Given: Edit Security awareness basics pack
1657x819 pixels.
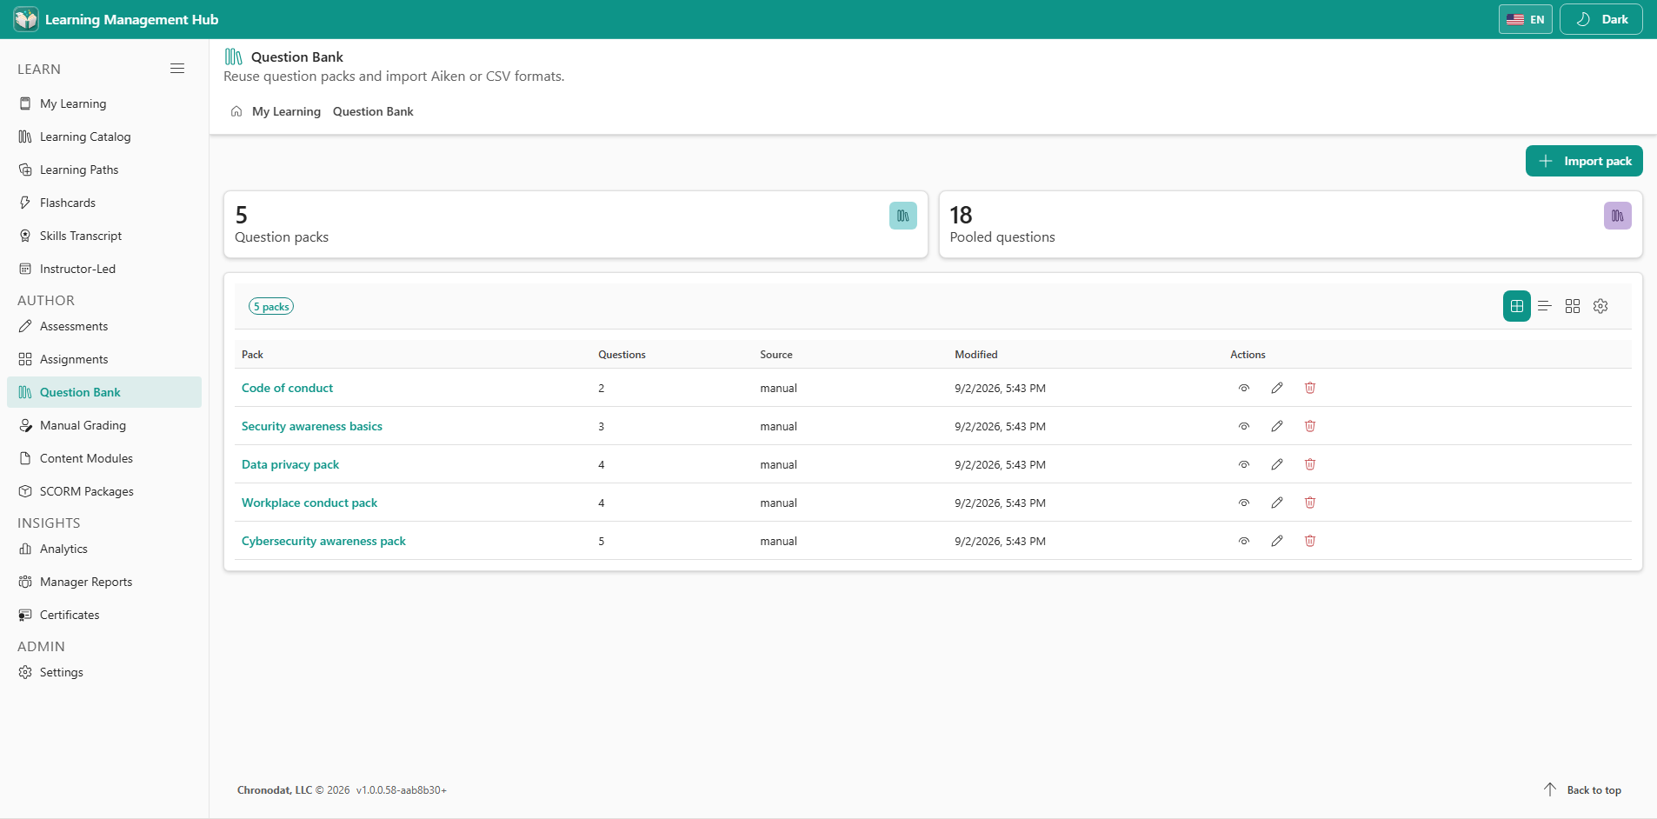Looking at the screenshot, I should point(1277,426).
